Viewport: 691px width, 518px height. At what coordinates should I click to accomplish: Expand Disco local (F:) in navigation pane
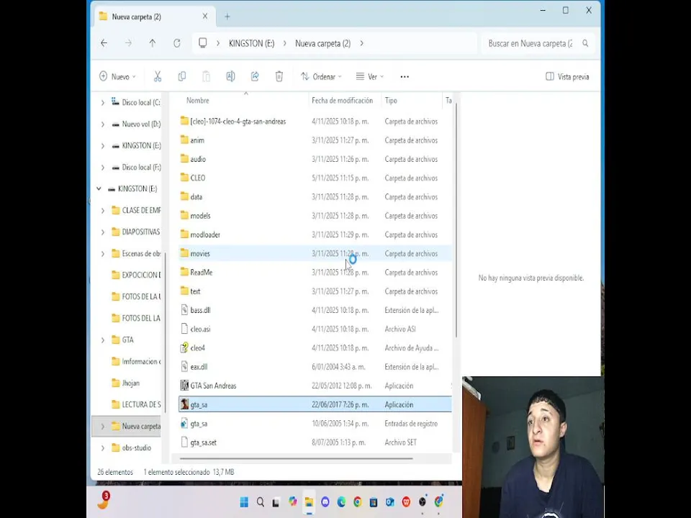(x=103, y=168)
